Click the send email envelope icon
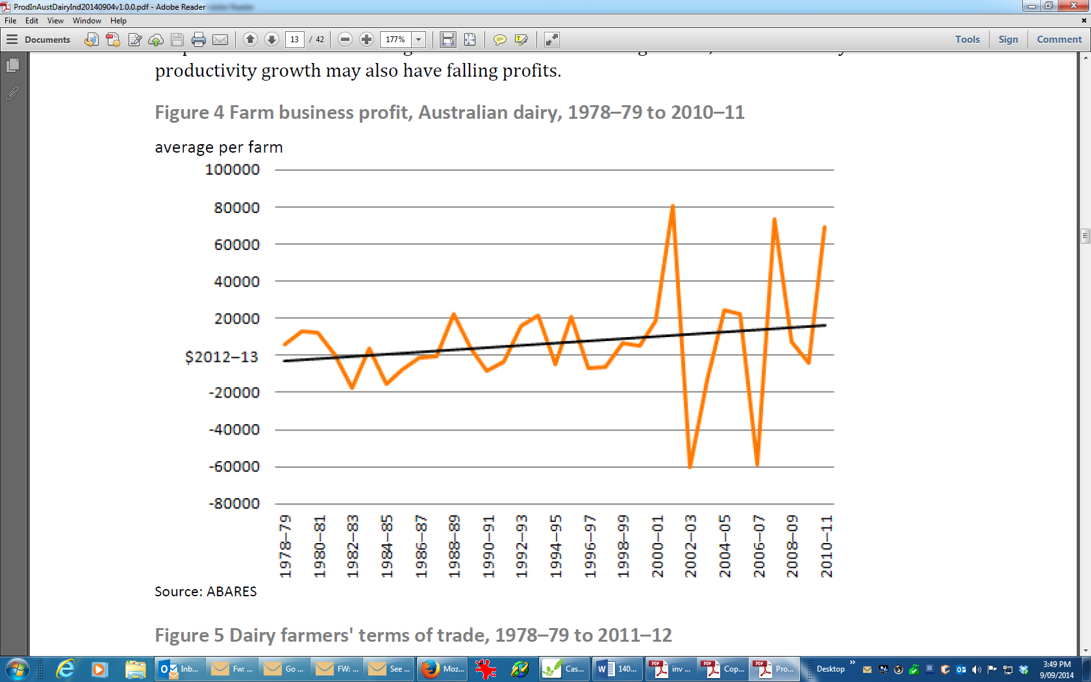The width and height of the screenshot is (1091, 682). [x=220, y=40]
